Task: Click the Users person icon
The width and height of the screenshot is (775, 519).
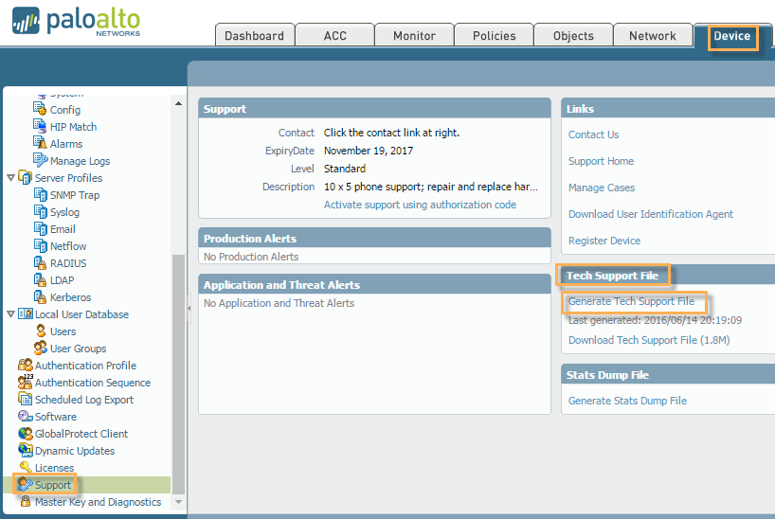Action: (41, 331)
